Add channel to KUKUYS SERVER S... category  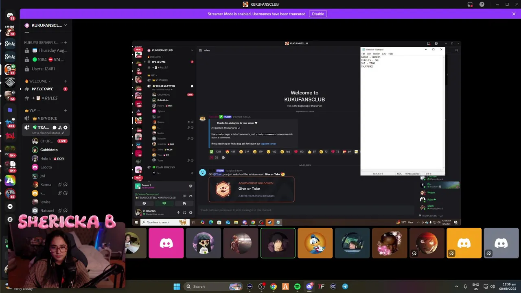[x=65, y=42]
